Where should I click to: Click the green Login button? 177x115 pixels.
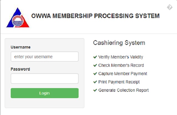(x=45, y=93)
